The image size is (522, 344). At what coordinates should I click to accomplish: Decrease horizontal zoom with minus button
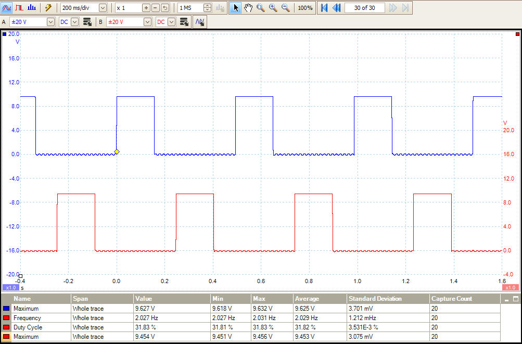coord(156,8)
